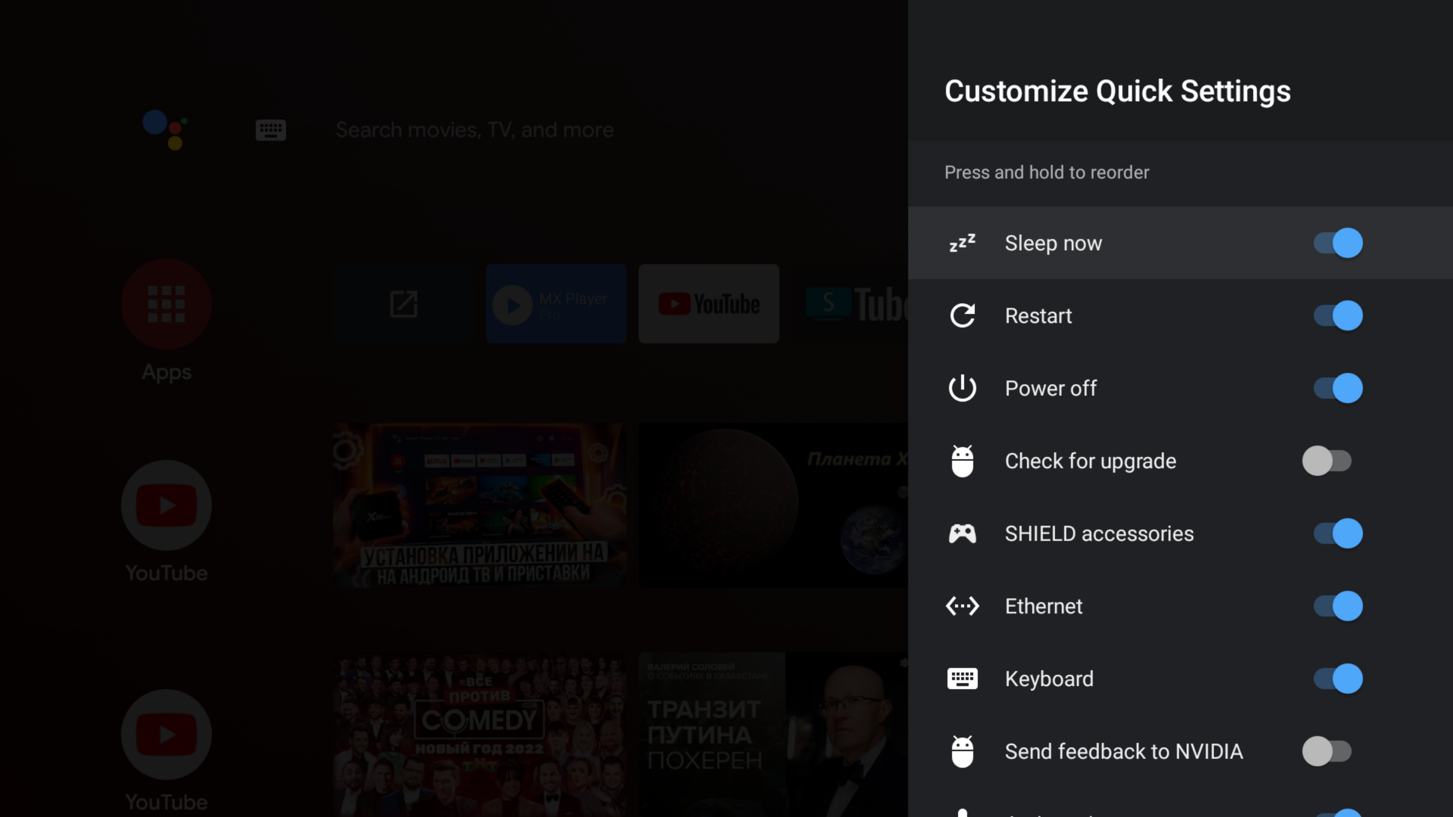Click the Ethernet arrows icon
Image resolution: width=1453 pixels, height=817 pixels.
coord(962,606)
